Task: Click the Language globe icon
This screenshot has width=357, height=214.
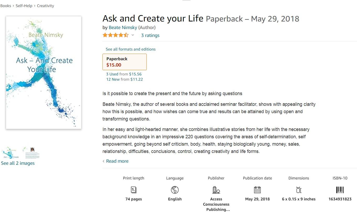Action: point(175,190)
